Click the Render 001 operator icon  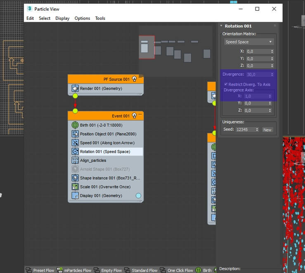click(75, 88)
